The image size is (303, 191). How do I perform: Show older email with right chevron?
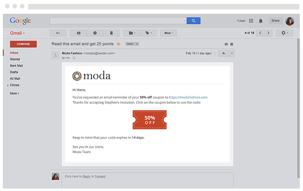tap(268, 33)
